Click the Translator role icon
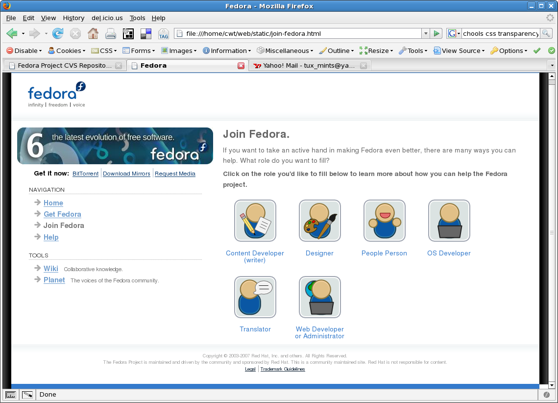This screenshot has height=403, width=558. [x=255, y=297]
